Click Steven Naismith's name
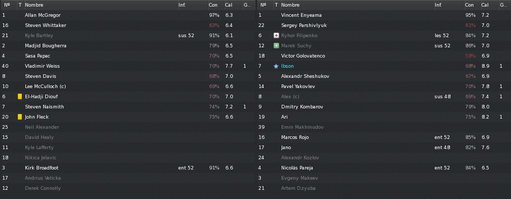Screen dimensions: 511x199 pyautogui.click(x=44, y=107)
